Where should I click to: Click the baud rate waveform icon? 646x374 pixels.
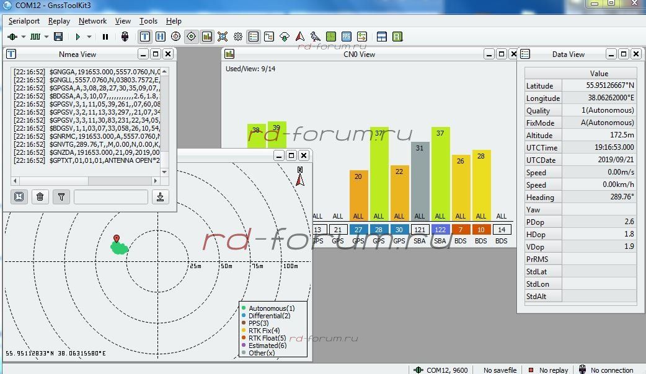coord(35,37)
